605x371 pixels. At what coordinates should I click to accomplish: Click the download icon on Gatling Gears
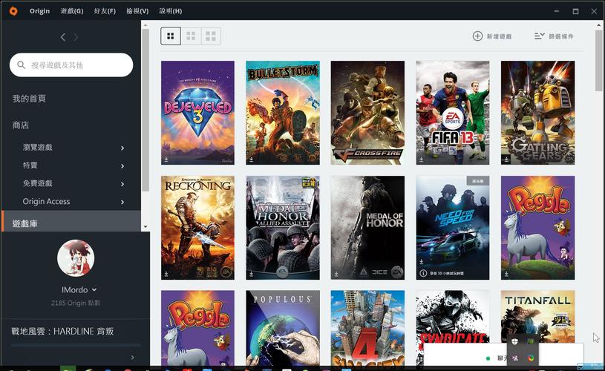coord(506,159)
